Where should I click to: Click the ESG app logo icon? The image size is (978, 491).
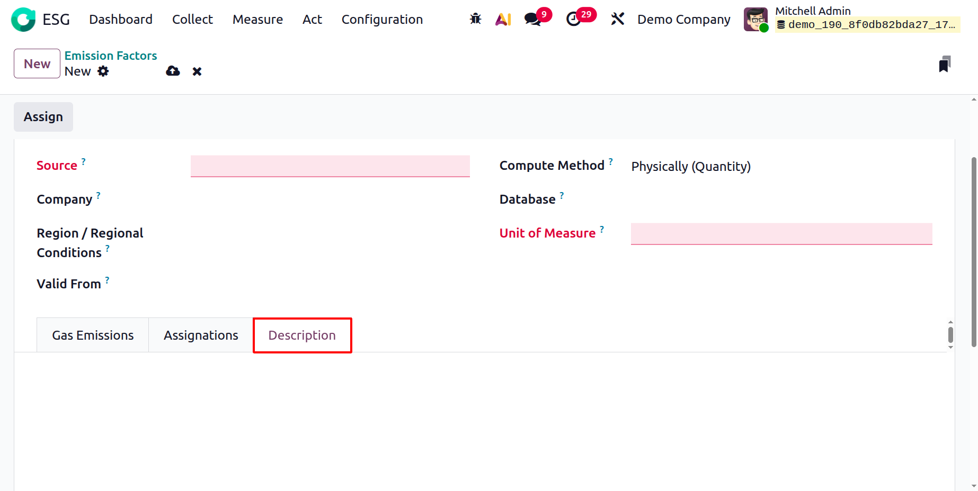pos(23,20)
